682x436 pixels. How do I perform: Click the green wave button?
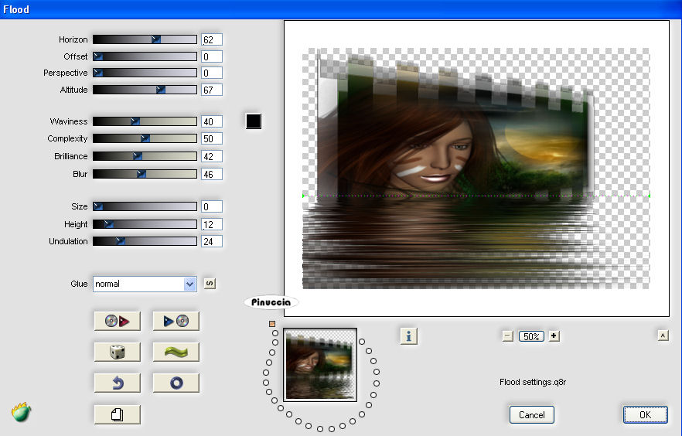tap(176, 352)
